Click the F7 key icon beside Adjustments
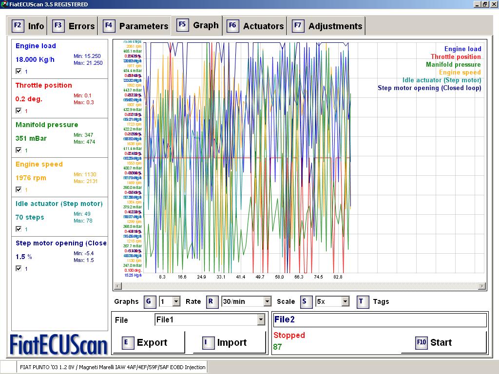The width and height of the screenshot is (499, 374). [x=298, y=25]
